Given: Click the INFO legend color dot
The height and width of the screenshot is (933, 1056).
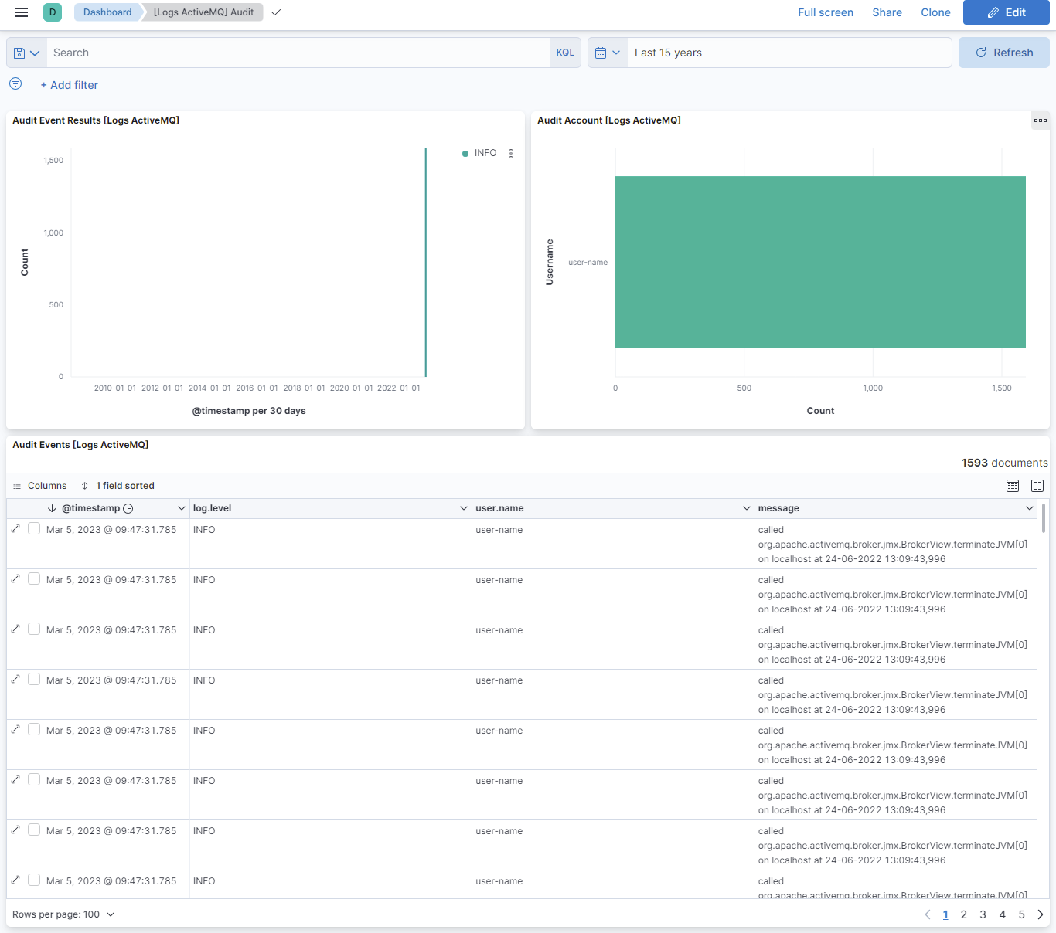Looking at the screenshot, I should (465, 154).
